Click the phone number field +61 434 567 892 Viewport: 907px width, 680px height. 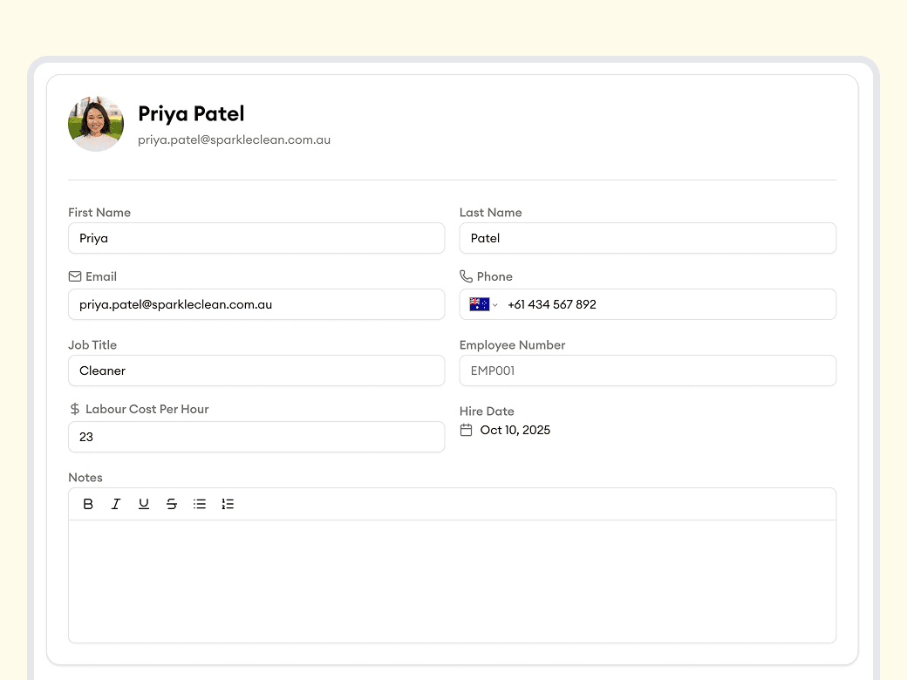[x=663, y=304]
